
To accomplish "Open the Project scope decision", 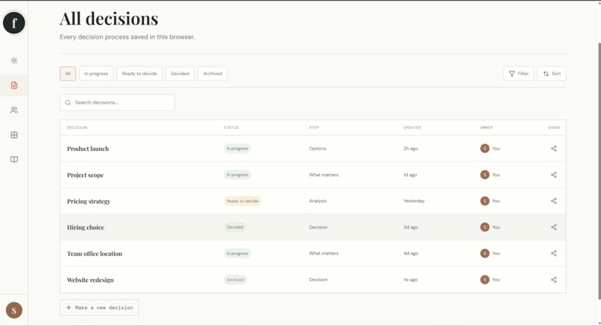I will point(86,175).
